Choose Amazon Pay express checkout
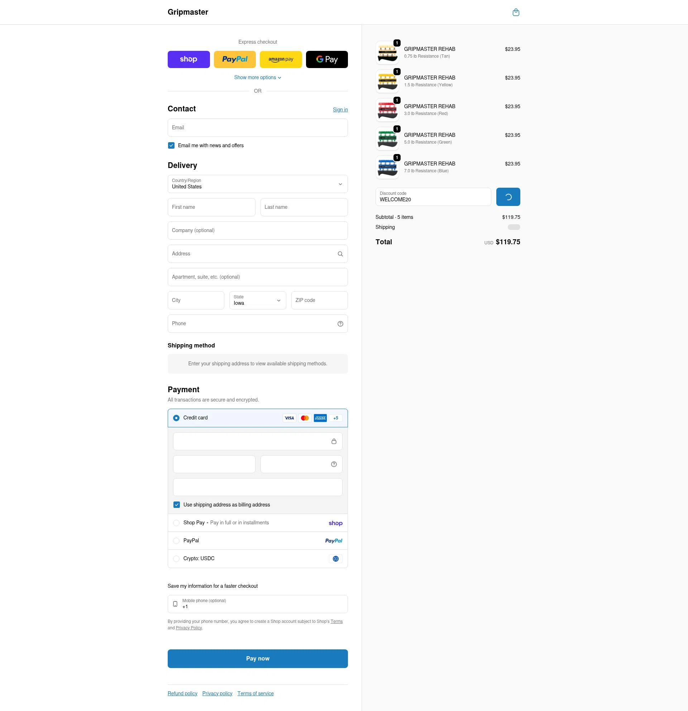The width and height of the screenshot is (688, 711). (x=281, y=59)
